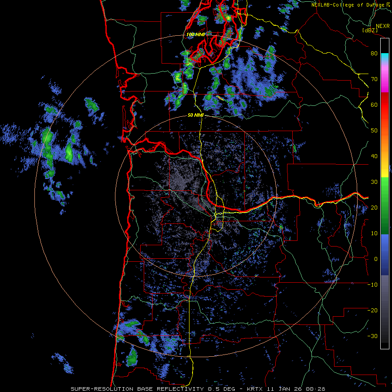
Task: Click the -30 value on the dBZ scale
Action: coord(372,336)
